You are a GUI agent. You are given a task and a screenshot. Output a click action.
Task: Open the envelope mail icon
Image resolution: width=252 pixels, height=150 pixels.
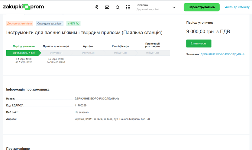pyautogui.click(x=107, y=7)
